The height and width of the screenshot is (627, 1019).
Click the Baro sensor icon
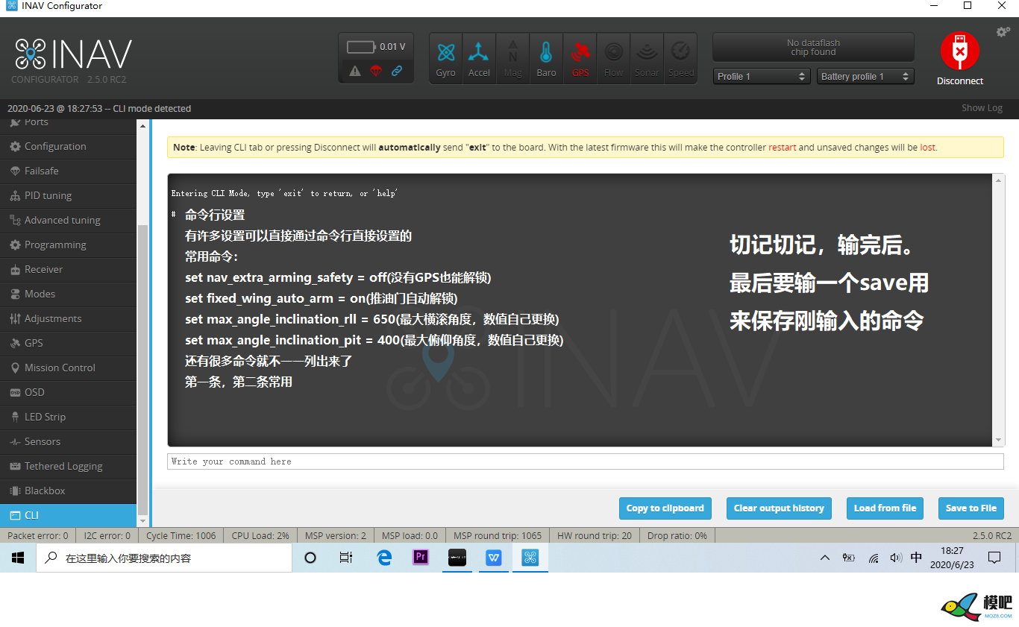[546, 58]
